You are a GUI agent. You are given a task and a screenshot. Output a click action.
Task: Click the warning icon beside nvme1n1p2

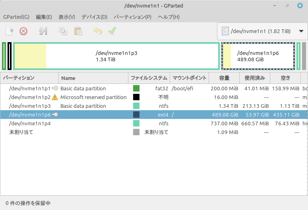55,97
